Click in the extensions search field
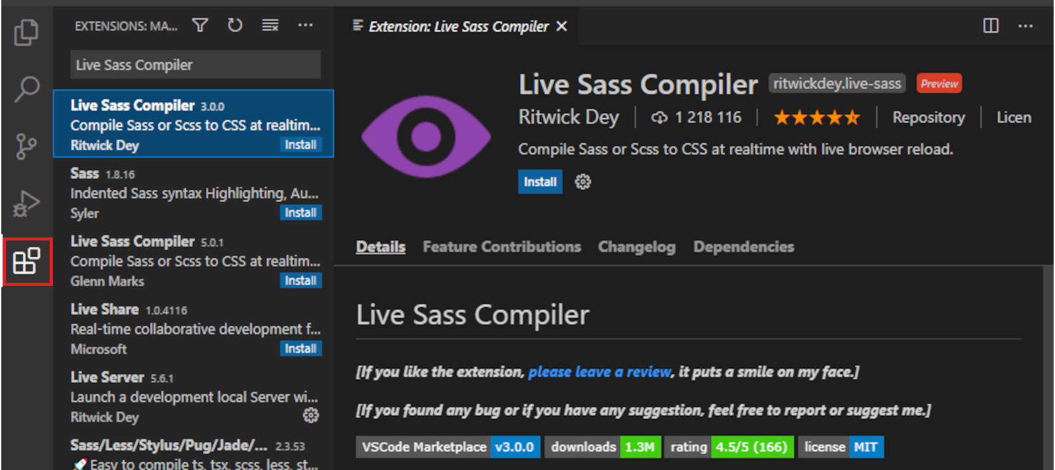Image resolution: width=1055 pixels, height=470 pixels. (x=195, y=64)
